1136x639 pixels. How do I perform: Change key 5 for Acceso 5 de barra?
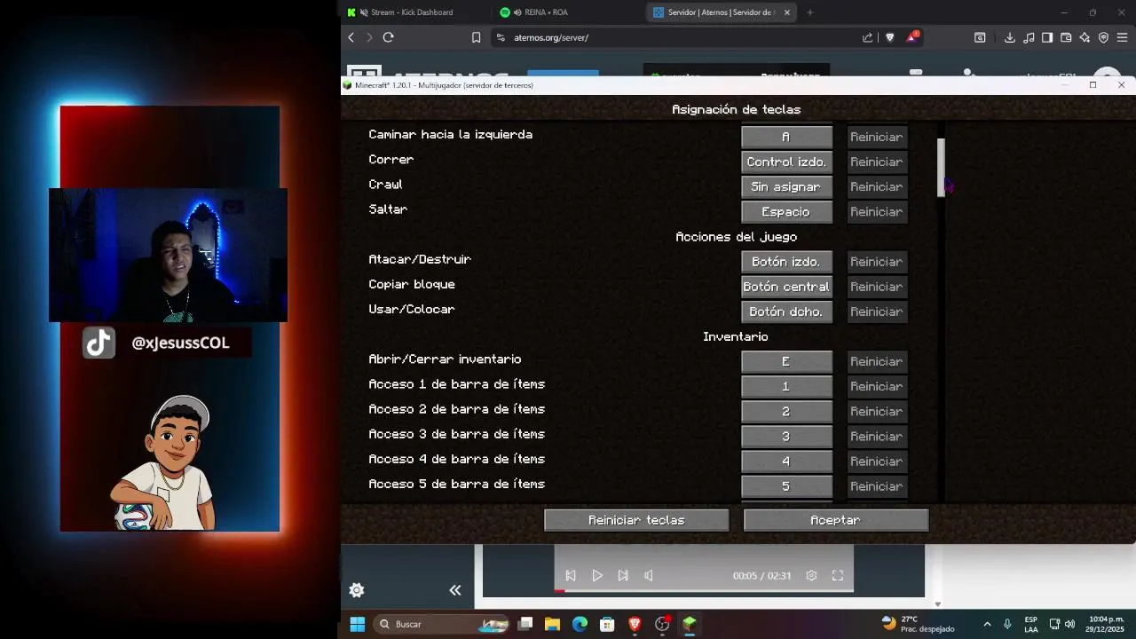click(786, 486)
